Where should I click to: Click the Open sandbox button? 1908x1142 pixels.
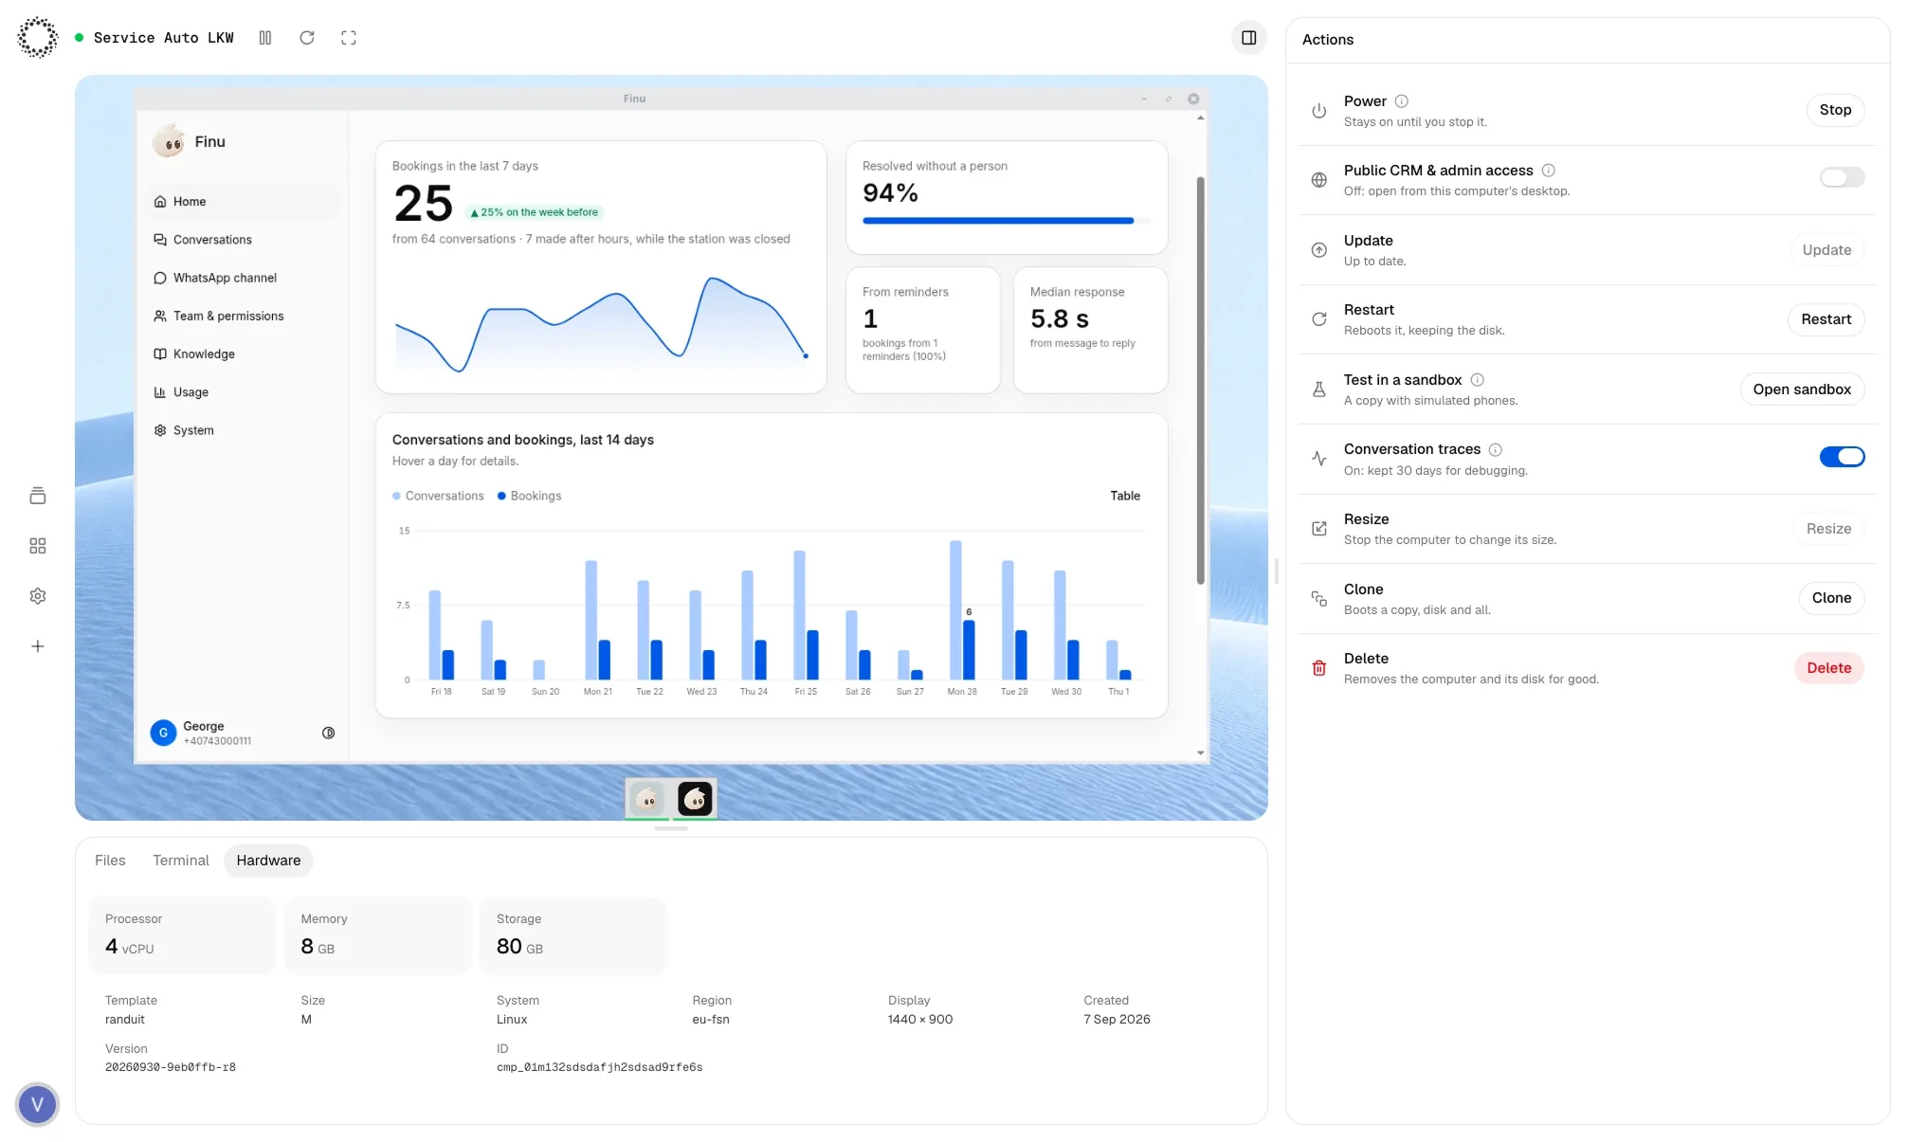1802,390
